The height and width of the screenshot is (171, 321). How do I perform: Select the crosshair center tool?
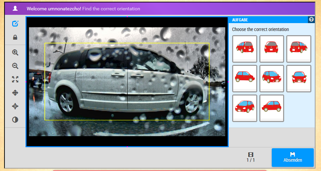pyautogui.click(x=15, y=106)
